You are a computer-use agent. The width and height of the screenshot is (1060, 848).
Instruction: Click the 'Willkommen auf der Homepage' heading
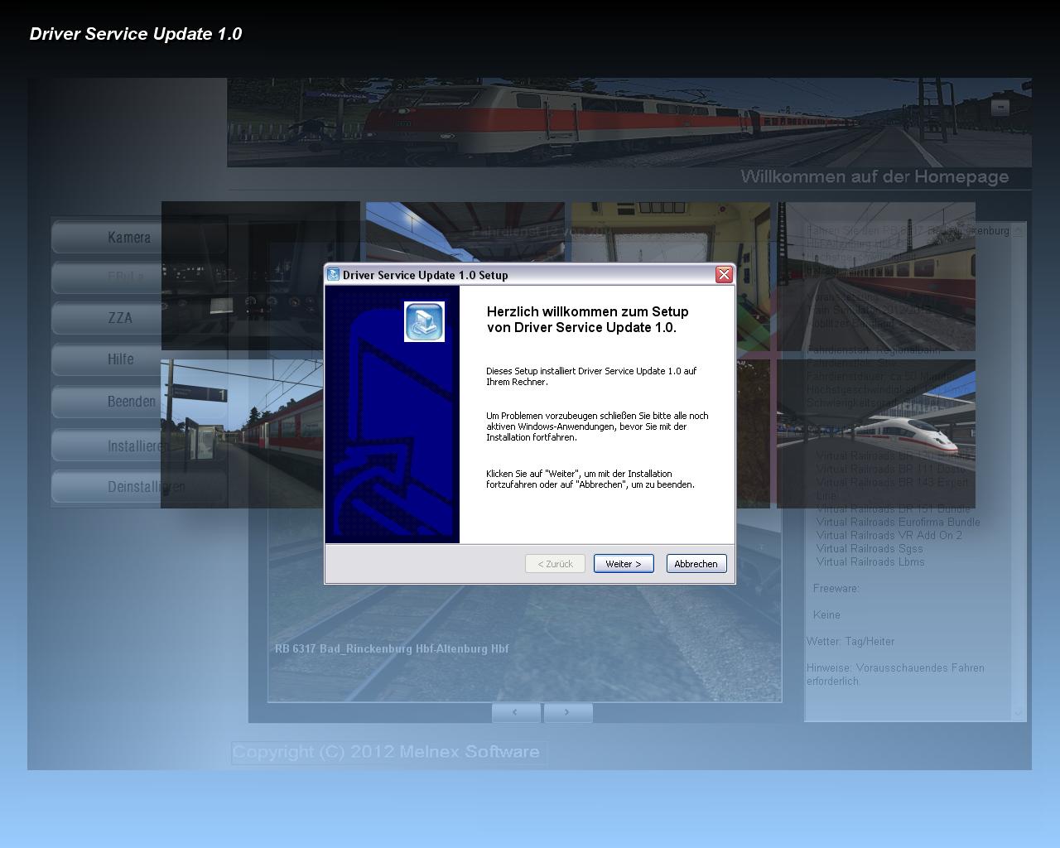[x=874, y=176]
